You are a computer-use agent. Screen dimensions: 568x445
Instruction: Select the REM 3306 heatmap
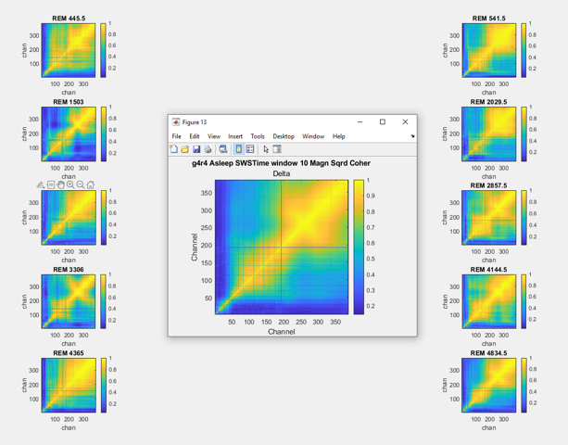(x=69, y=301)
